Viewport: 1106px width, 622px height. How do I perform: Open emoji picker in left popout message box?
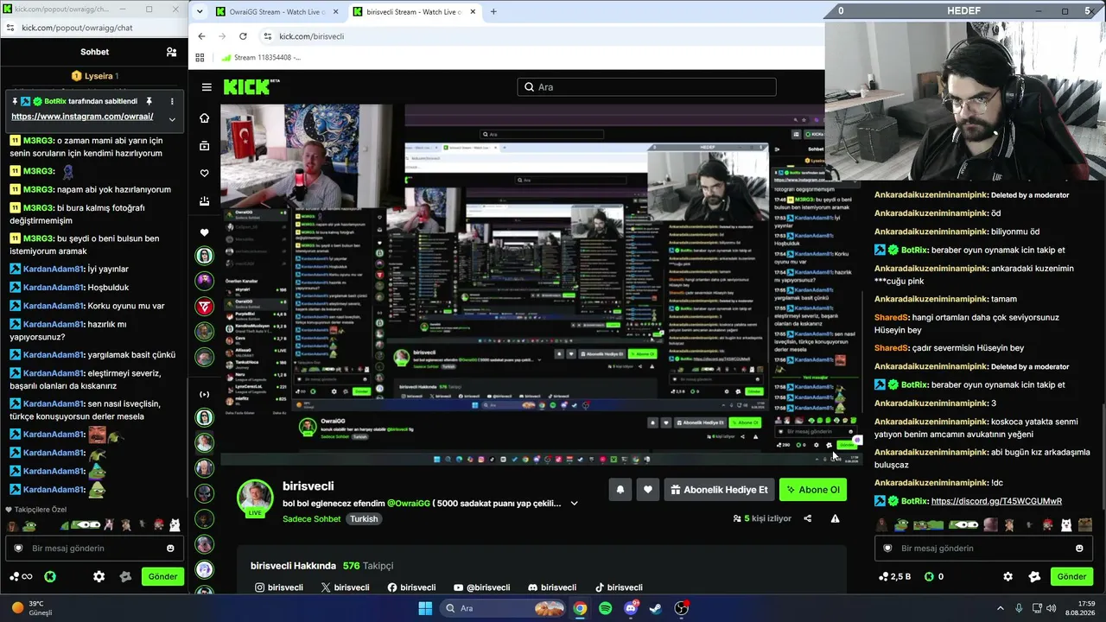click(x=170, y=549)
